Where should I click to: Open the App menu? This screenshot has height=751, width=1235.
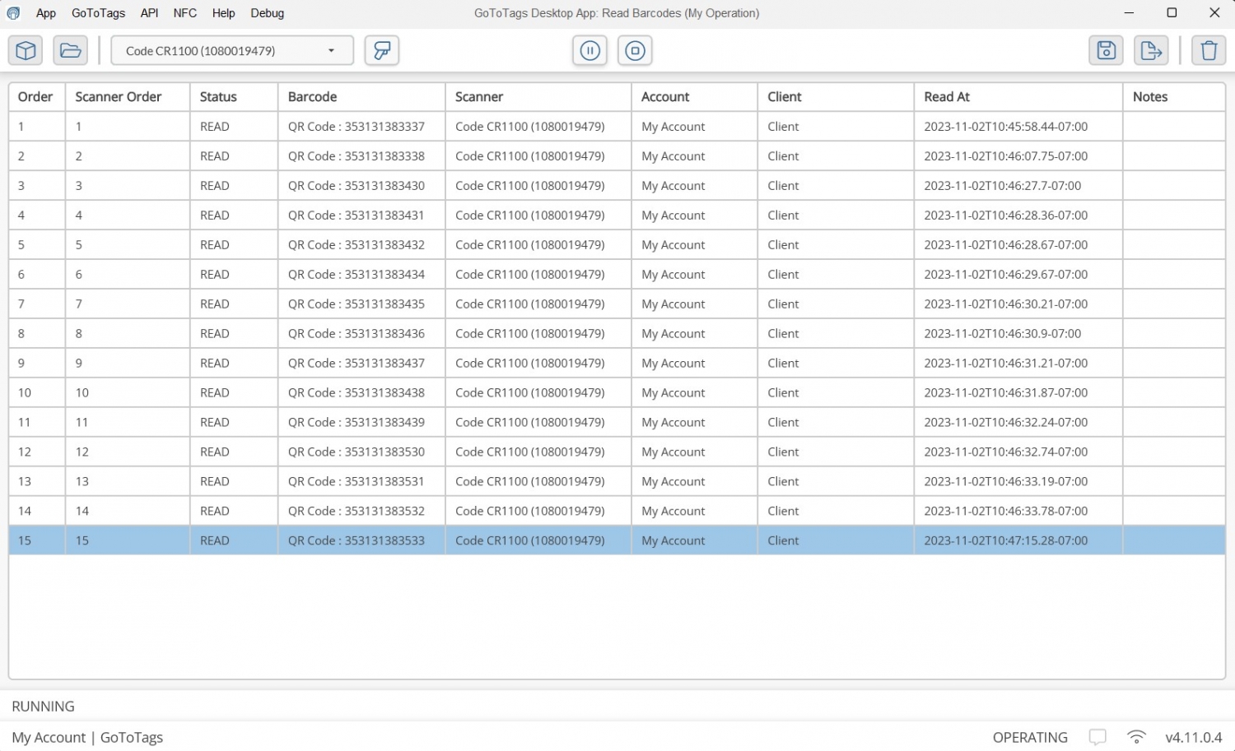pyautogui.click(x=46, y=12)
